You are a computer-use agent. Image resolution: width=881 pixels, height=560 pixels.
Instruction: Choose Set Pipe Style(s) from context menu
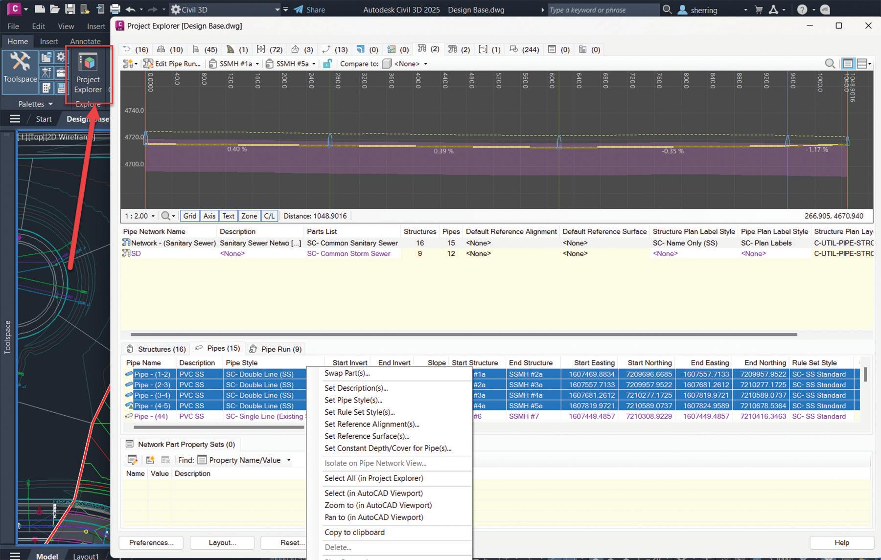(x=353, y=400)
